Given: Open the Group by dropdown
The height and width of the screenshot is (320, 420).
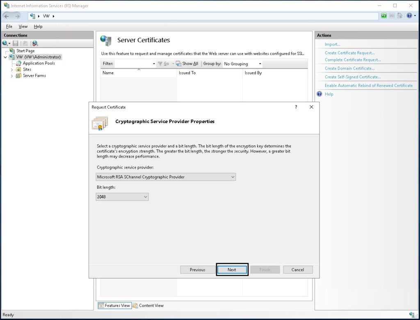Looking at the screenshot, I should pos(260,64).
